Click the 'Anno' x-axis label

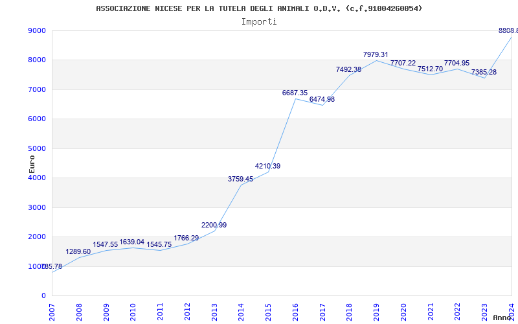click(x=502, y=318)
